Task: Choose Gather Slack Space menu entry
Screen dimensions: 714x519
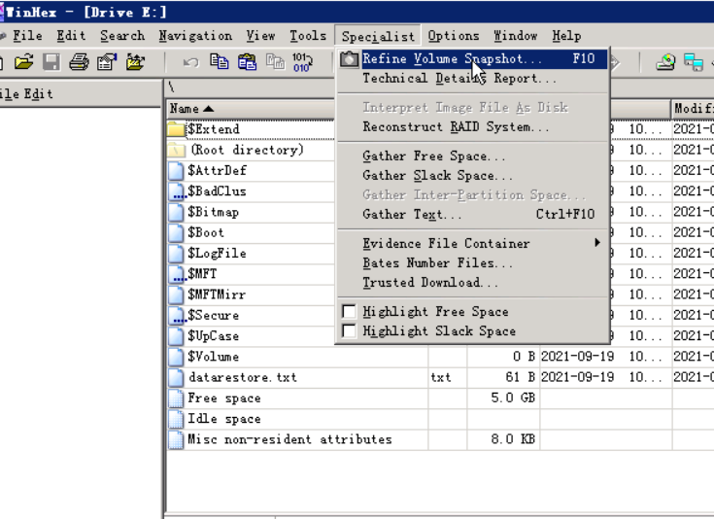Action: tap(473, 176)
